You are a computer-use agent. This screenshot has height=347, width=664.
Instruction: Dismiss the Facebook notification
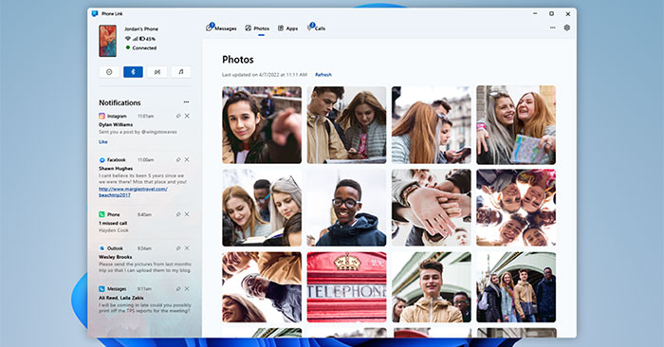pos(187,160)
